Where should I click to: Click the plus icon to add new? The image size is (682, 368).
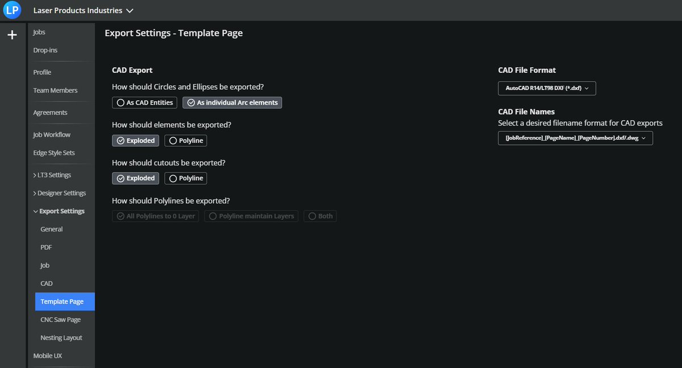point(12,35)
